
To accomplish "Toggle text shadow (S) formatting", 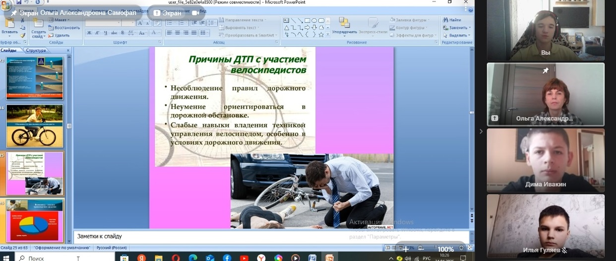I will (122, 33).
